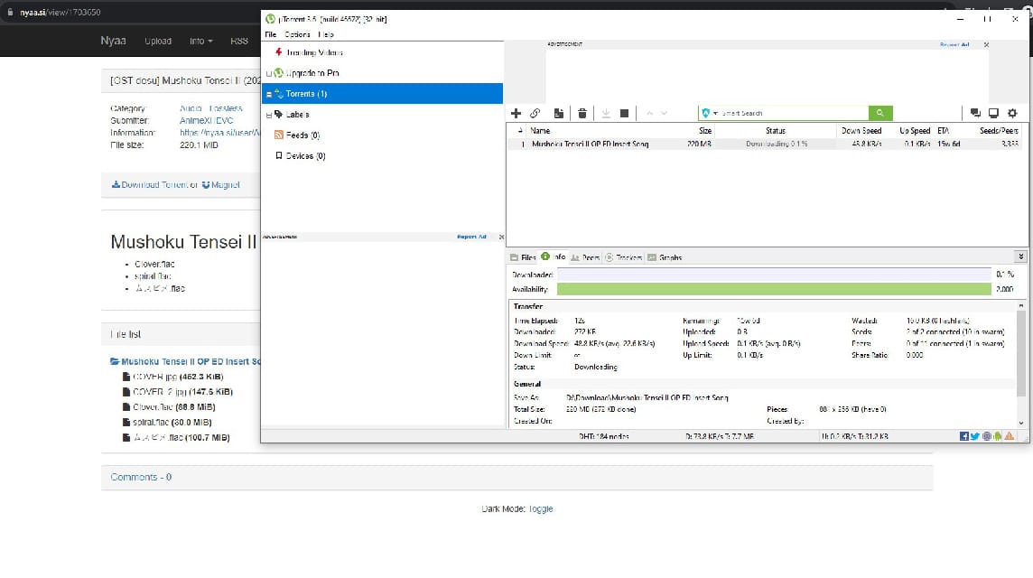Click the Upload link in Nyaa navbar
Image resolution: width=1033 pixels, height=578 pixels.
coord(158,41)
